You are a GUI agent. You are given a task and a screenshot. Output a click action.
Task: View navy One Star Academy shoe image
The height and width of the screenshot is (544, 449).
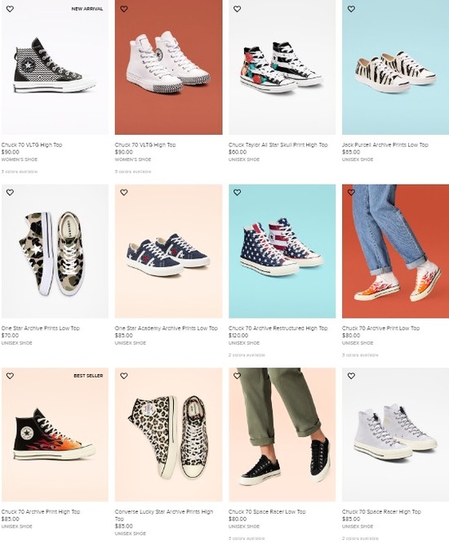click(x=168, y=252)
